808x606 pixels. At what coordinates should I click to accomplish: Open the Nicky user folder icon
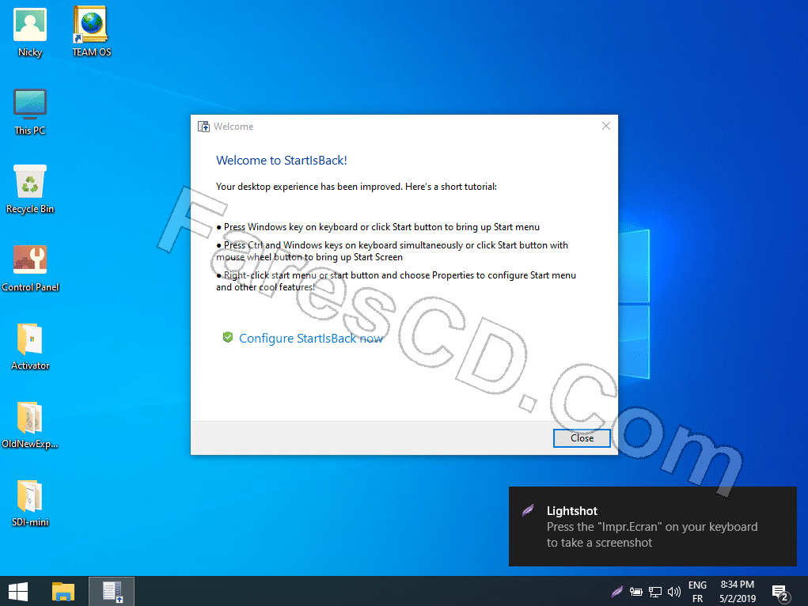point(30,32)
